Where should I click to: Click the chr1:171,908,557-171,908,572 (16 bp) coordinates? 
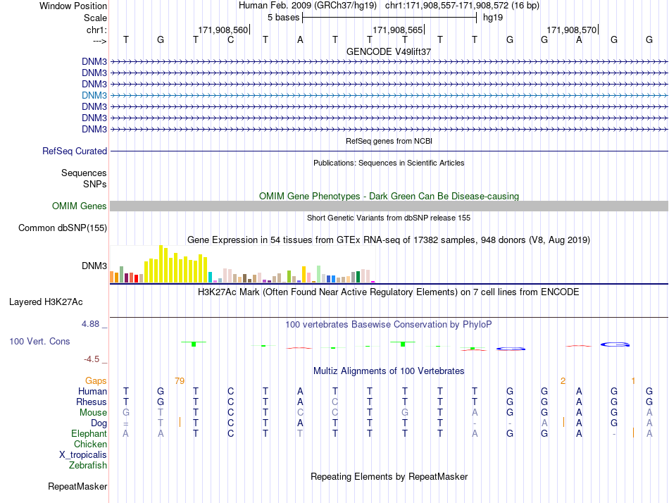pyautogui.click(x=462, y=6)
